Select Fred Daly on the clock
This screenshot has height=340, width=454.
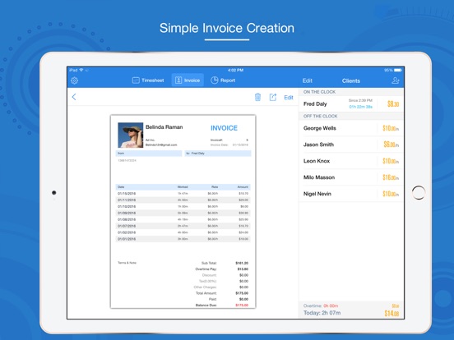(x=351, y=103)
